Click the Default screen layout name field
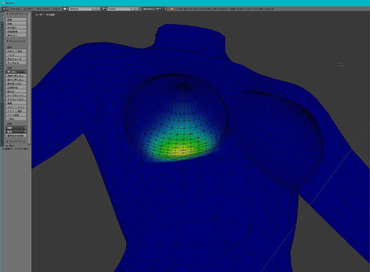This screenshot has width=370, height=272. tap(80, 9)
